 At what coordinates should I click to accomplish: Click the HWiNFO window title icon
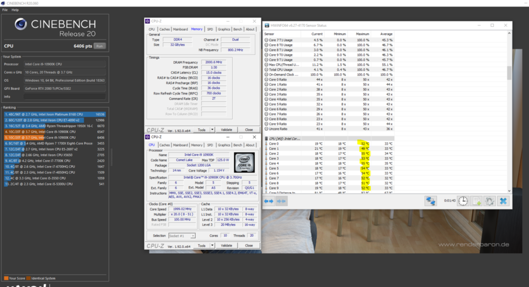coord(267,25)
